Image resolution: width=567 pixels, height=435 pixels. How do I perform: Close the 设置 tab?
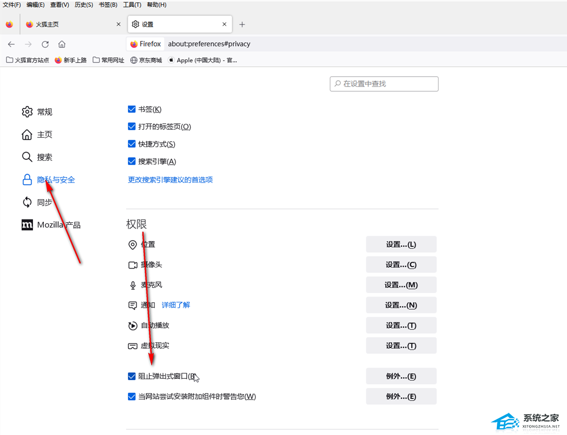pyautogui.click(x=224, y=24)
